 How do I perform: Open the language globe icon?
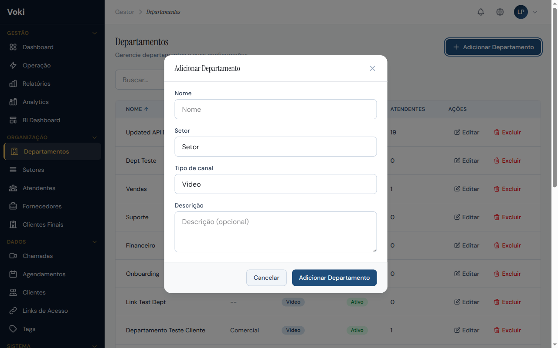pyautogui.click(x=500, y=12)
